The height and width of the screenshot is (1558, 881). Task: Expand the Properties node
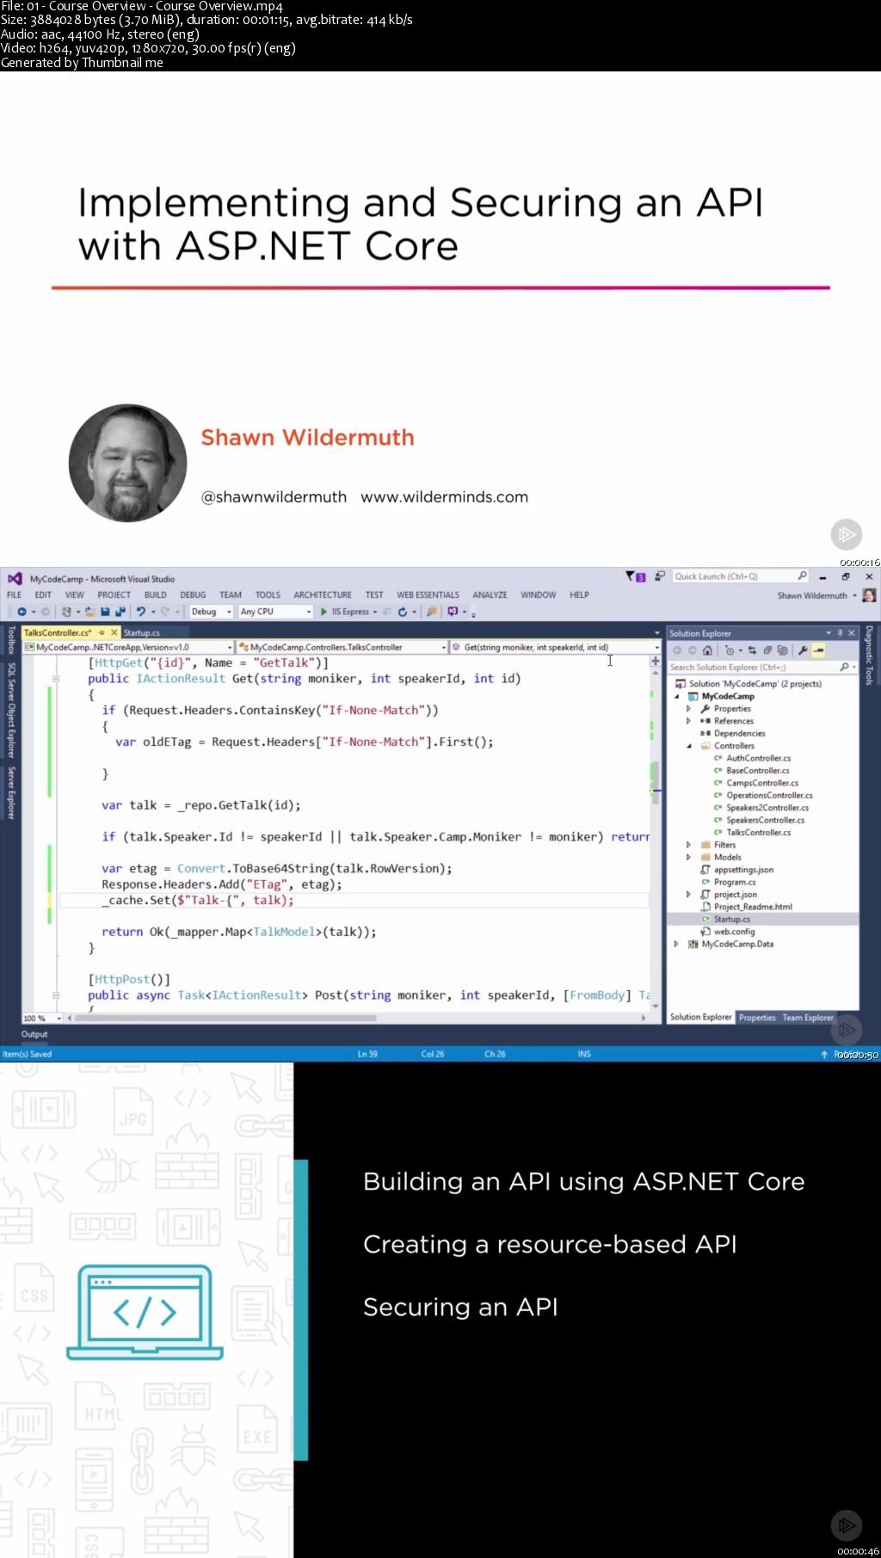(x=688, y=709)
